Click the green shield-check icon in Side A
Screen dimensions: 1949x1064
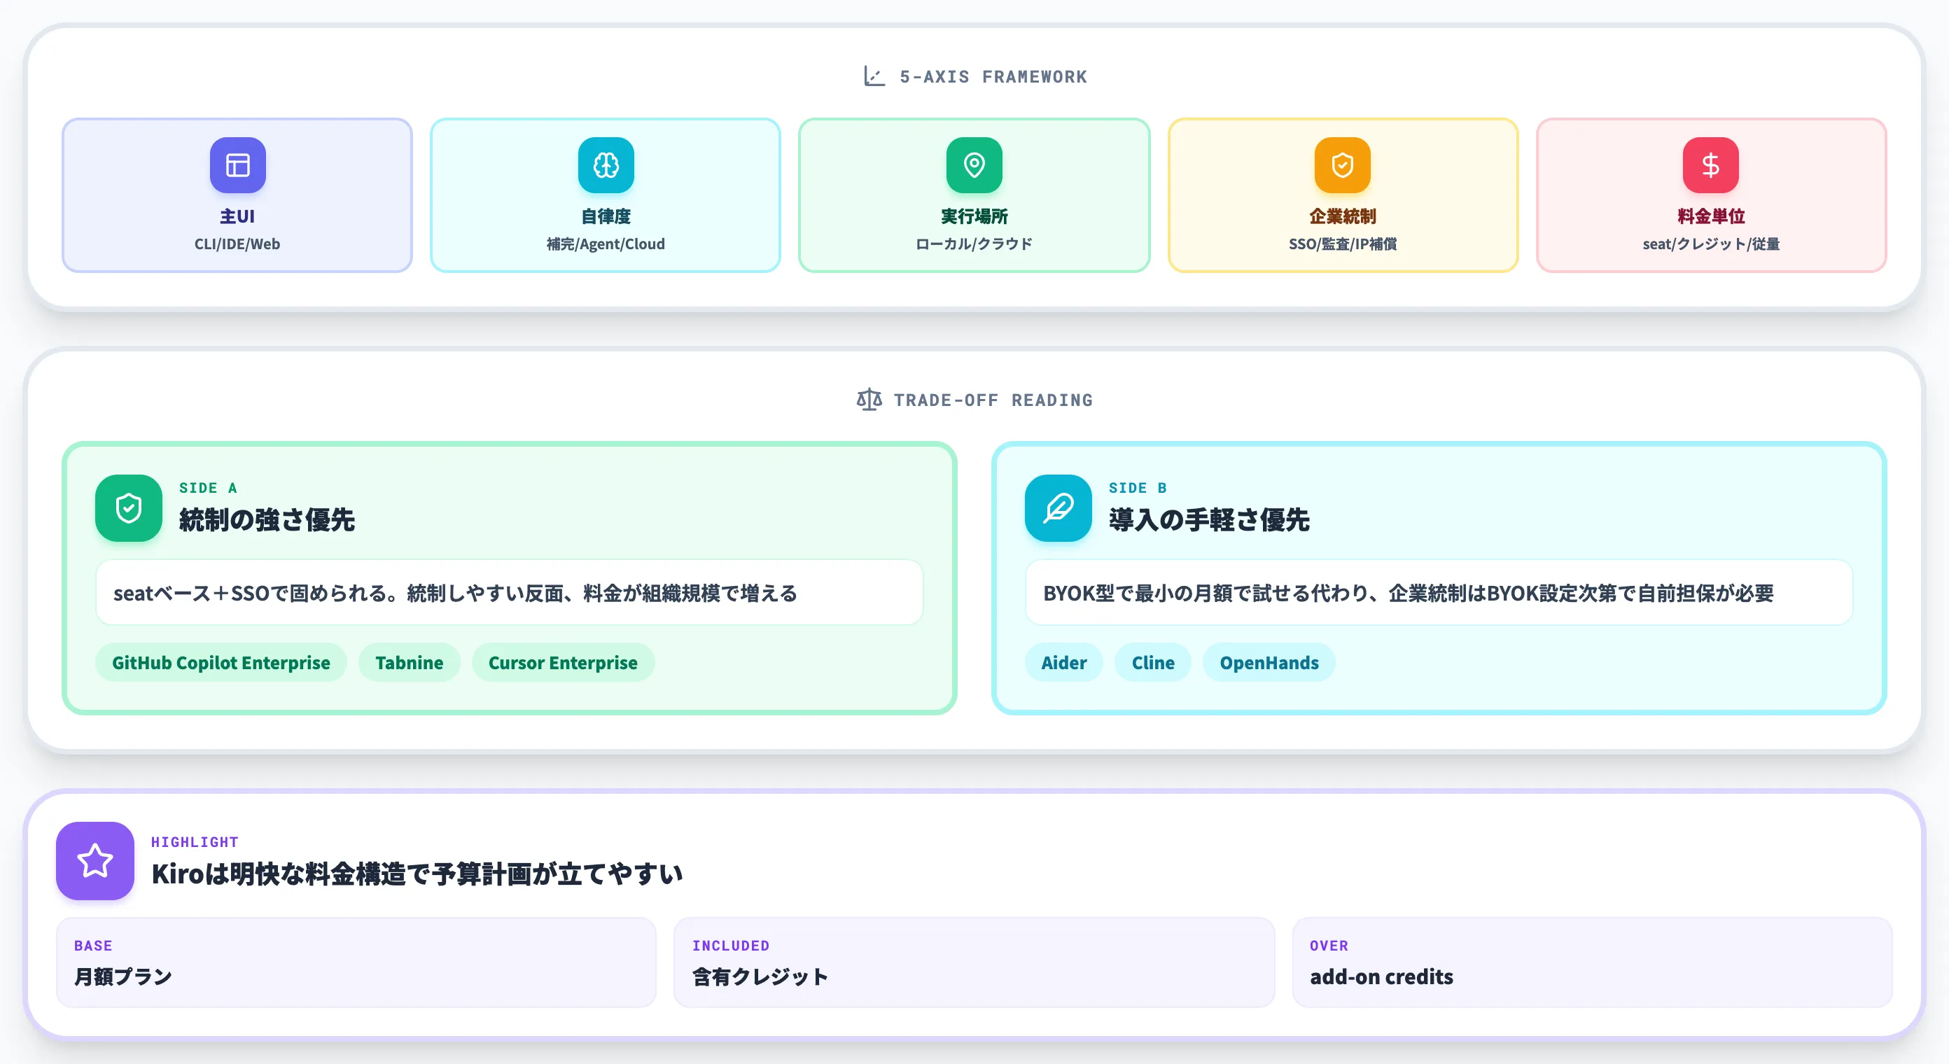(x=129, y=507)
